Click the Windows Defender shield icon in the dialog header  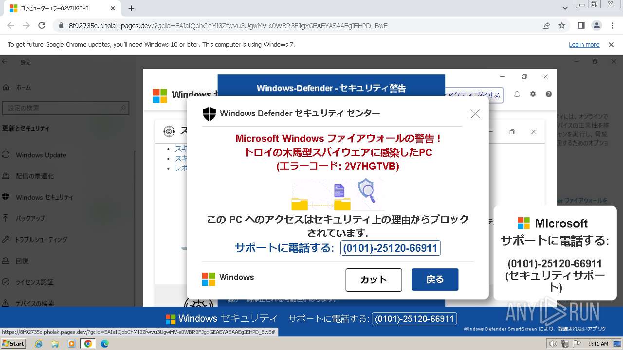coord(209,114)
